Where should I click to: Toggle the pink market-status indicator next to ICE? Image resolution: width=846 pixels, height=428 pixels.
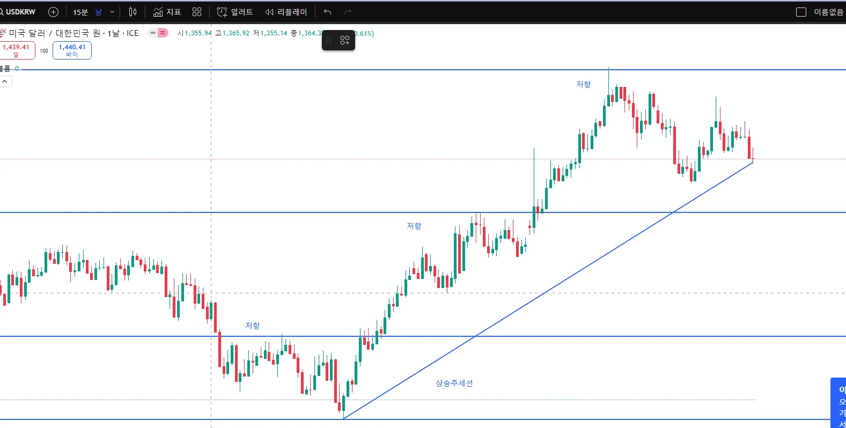click(x=163, y=33)
